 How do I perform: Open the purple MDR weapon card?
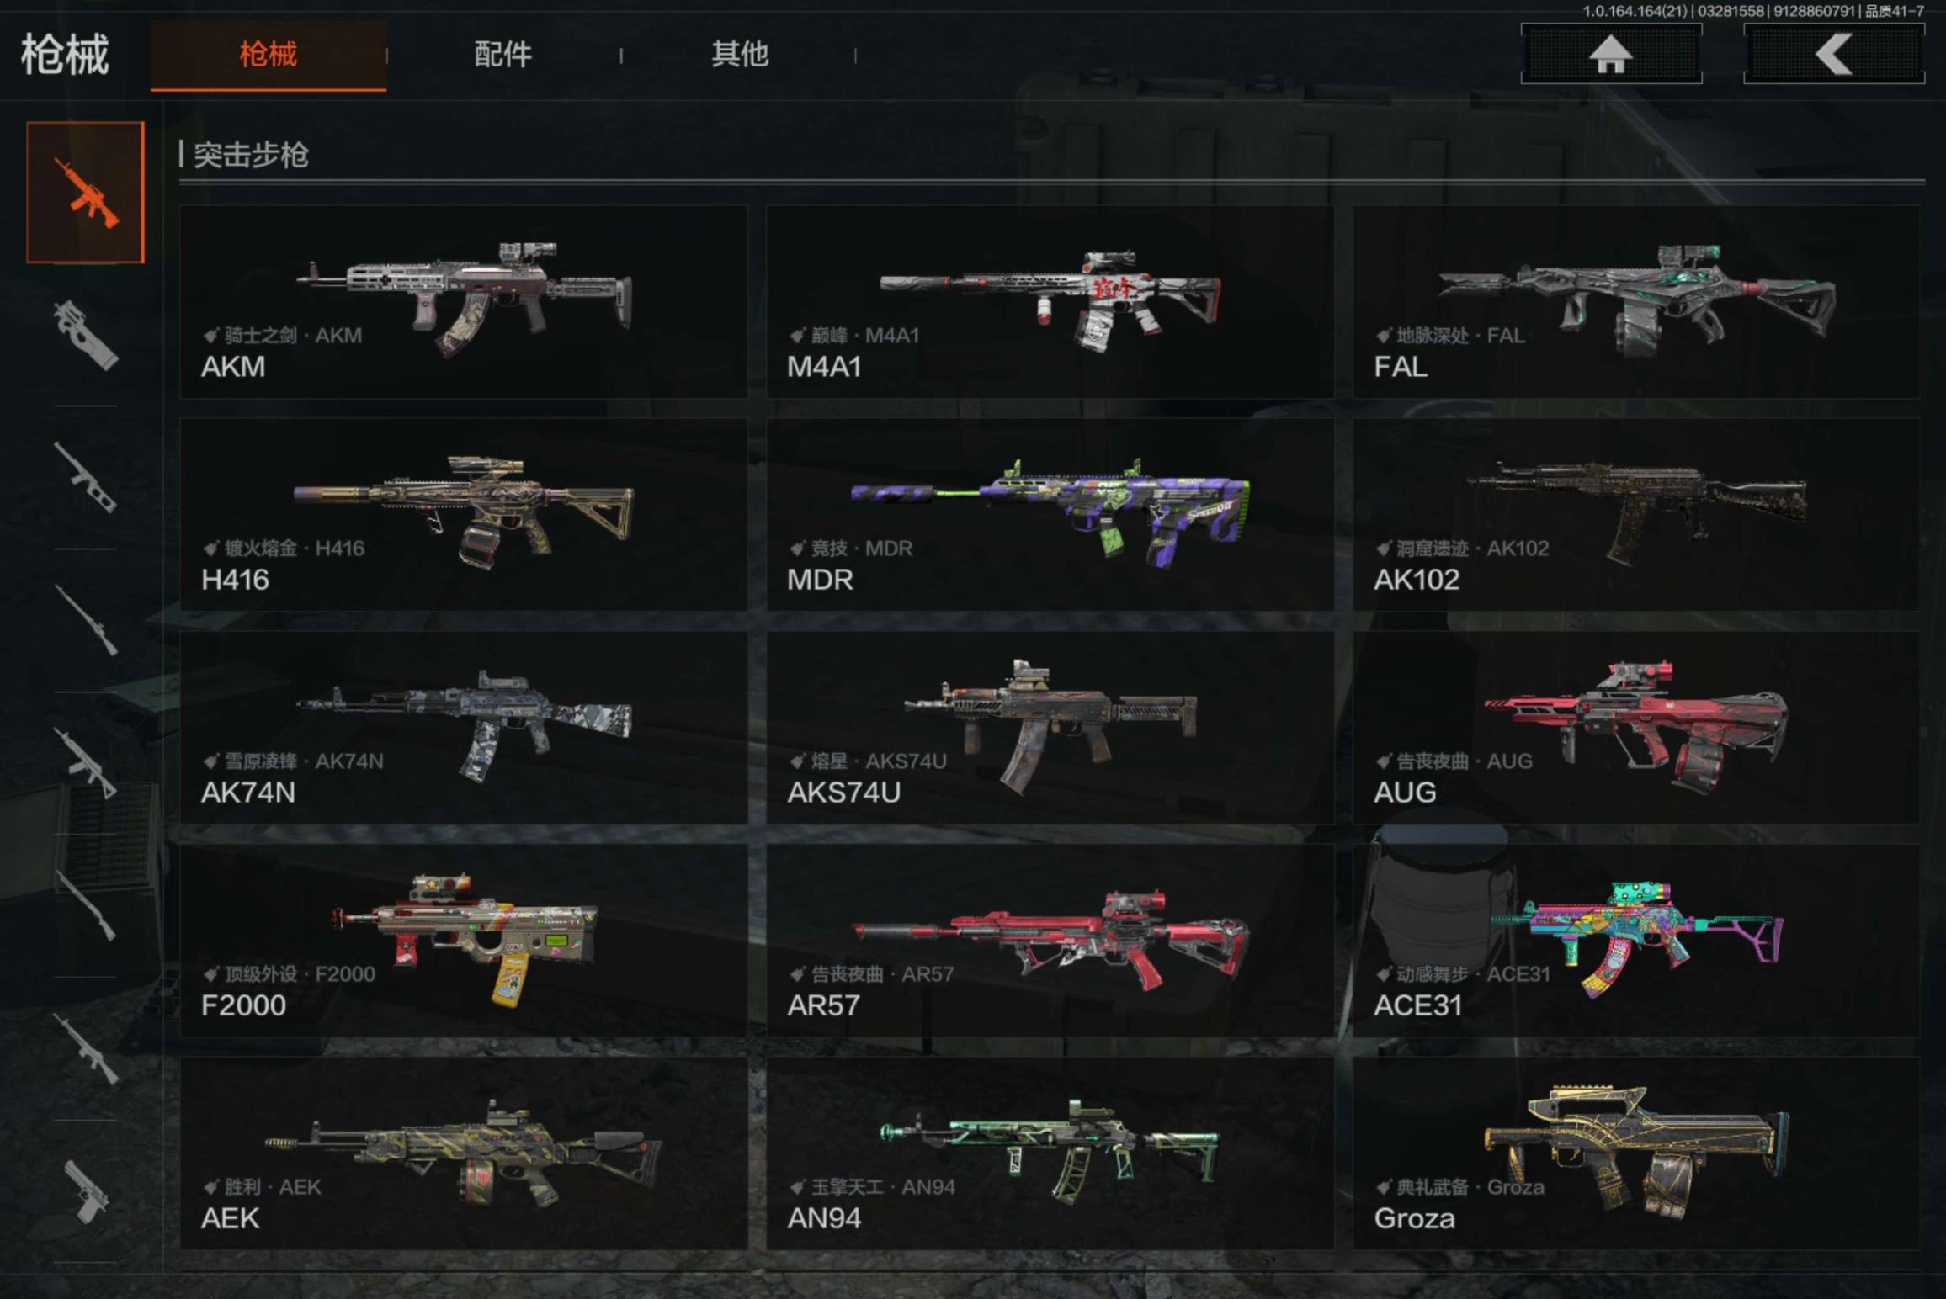click(x=1050, y=514)
